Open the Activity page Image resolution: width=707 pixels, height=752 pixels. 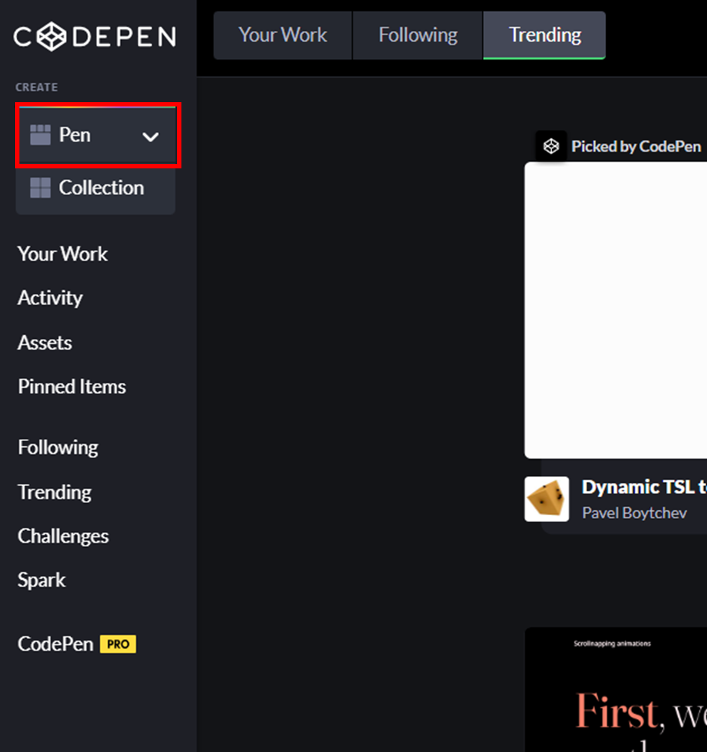pyautogui.click(x=50, y=298)
